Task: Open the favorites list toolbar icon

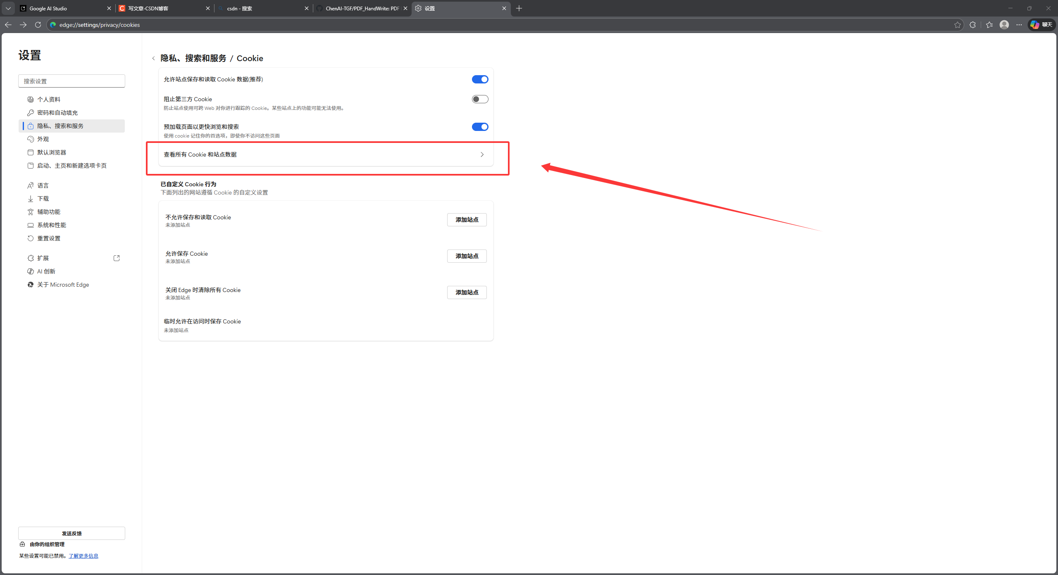Action: point(989,25)
